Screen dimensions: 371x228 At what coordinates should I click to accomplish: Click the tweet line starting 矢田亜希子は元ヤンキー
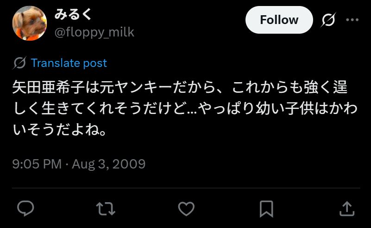coord(180,87)
